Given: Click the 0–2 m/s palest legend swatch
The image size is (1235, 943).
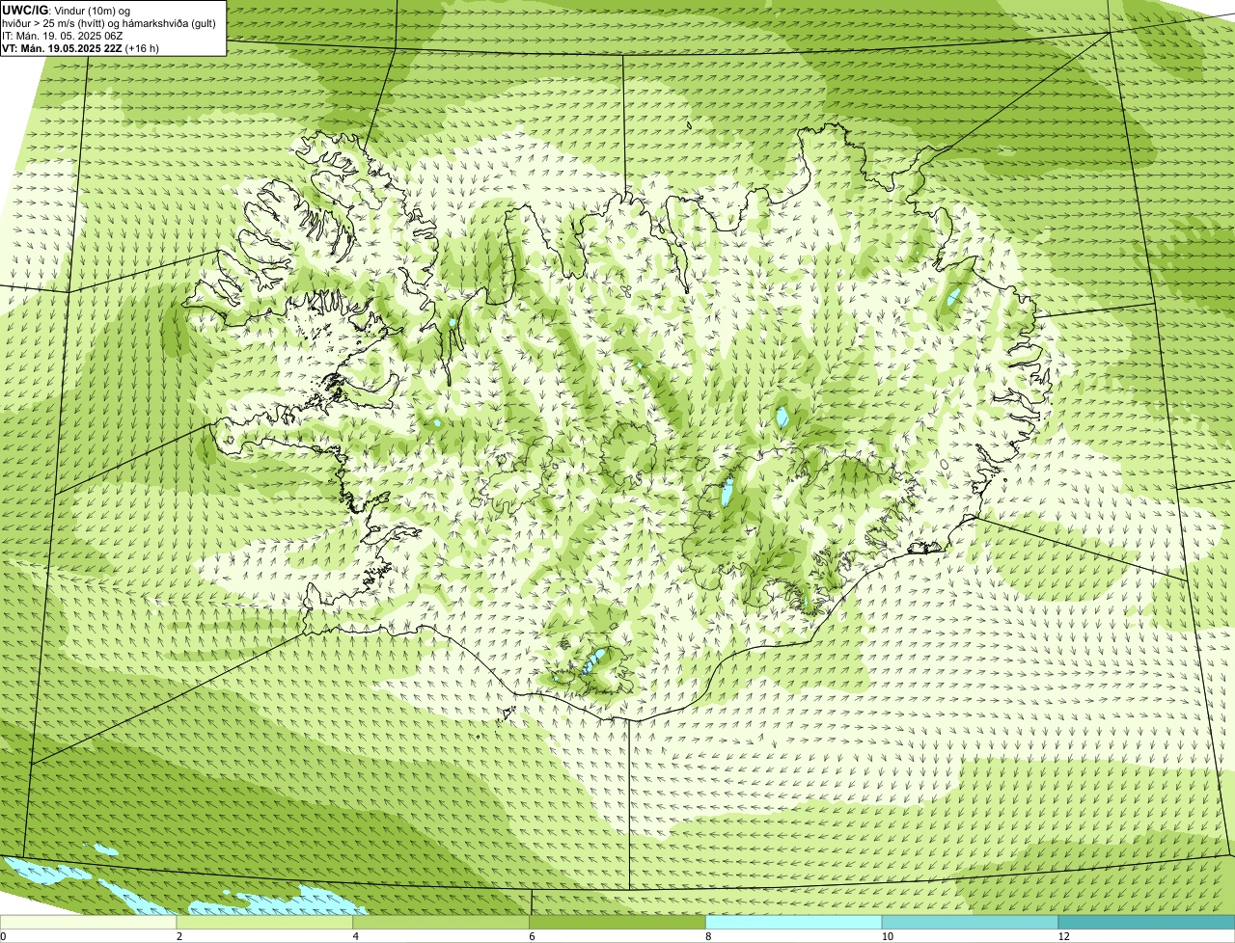Looking at the screenshot, I should click(x=89, y=922).
